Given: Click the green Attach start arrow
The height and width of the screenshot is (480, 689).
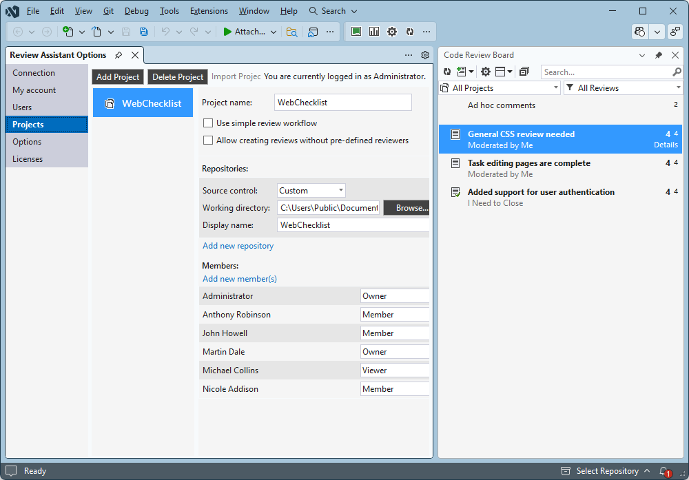Looking at the screenshot, I should [227, 32].
